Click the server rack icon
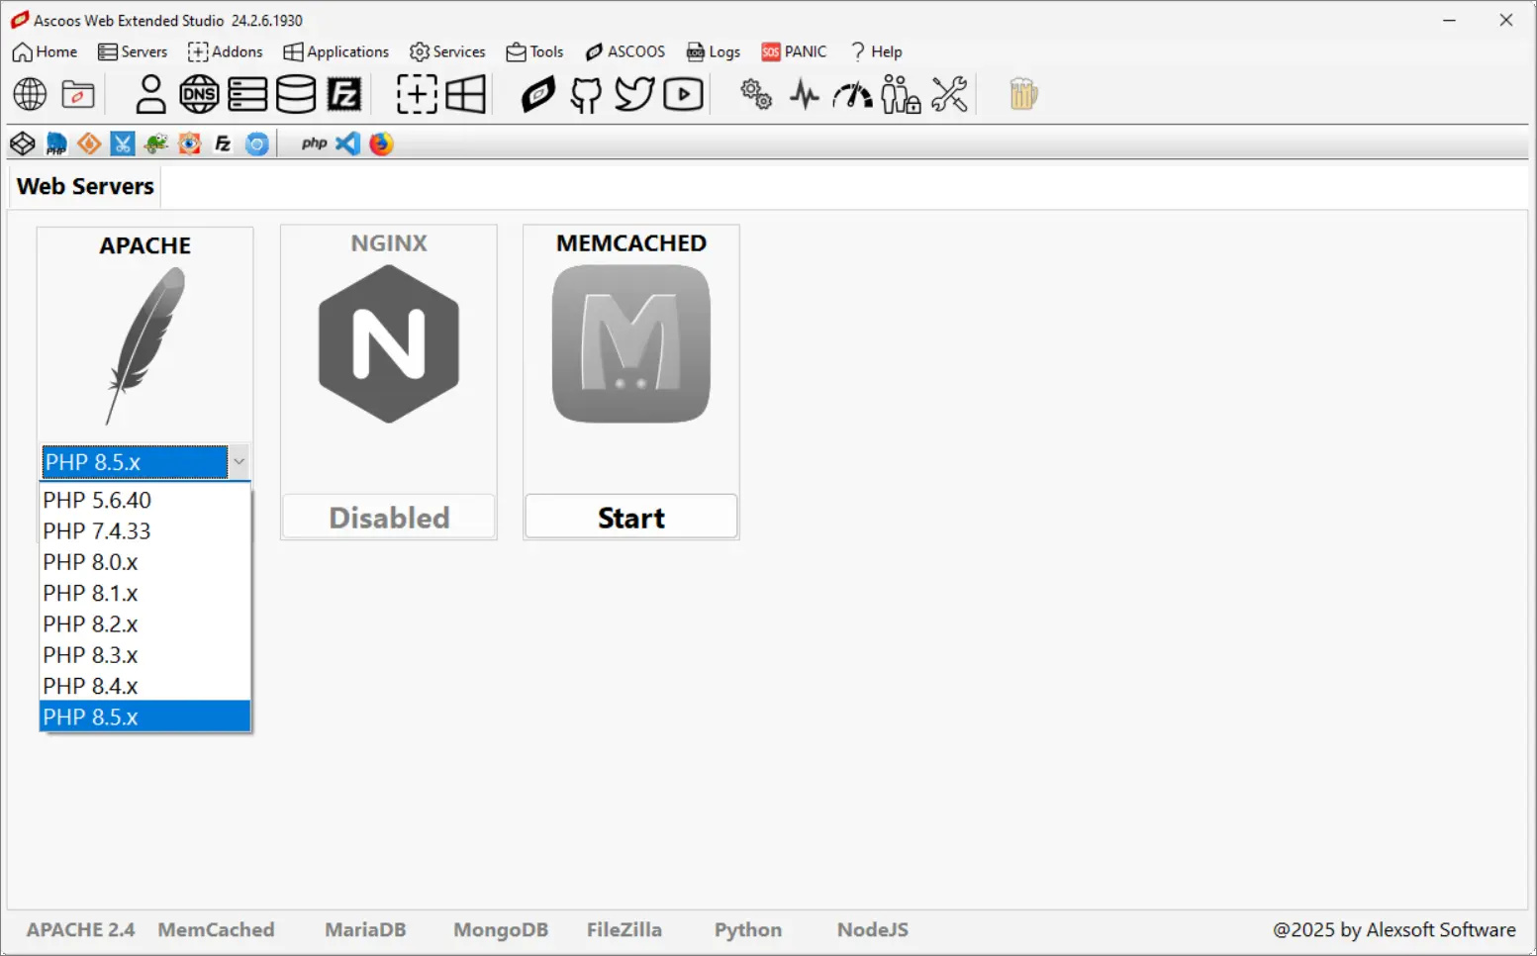1537x956 pixels. click(247, 95)
